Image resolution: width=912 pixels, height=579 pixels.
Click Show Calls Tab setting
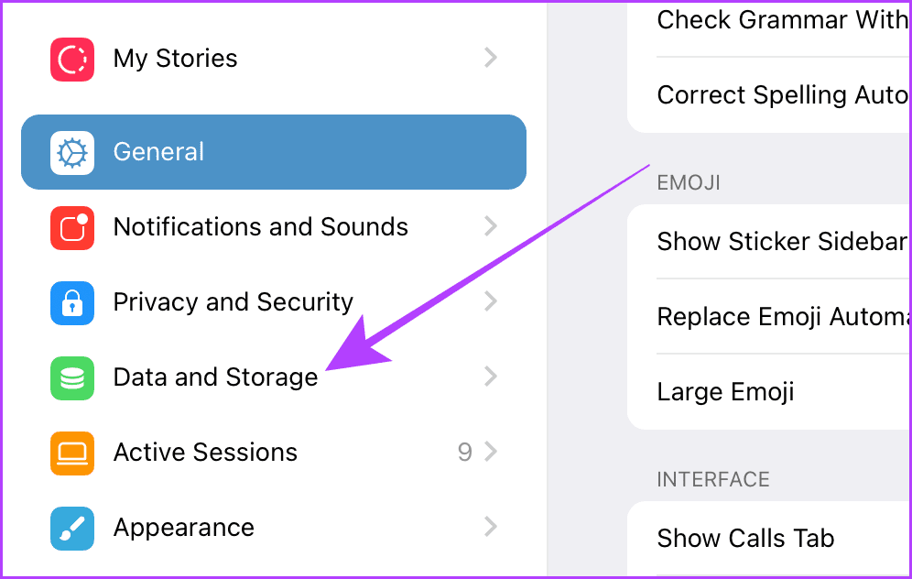[769, 539]
